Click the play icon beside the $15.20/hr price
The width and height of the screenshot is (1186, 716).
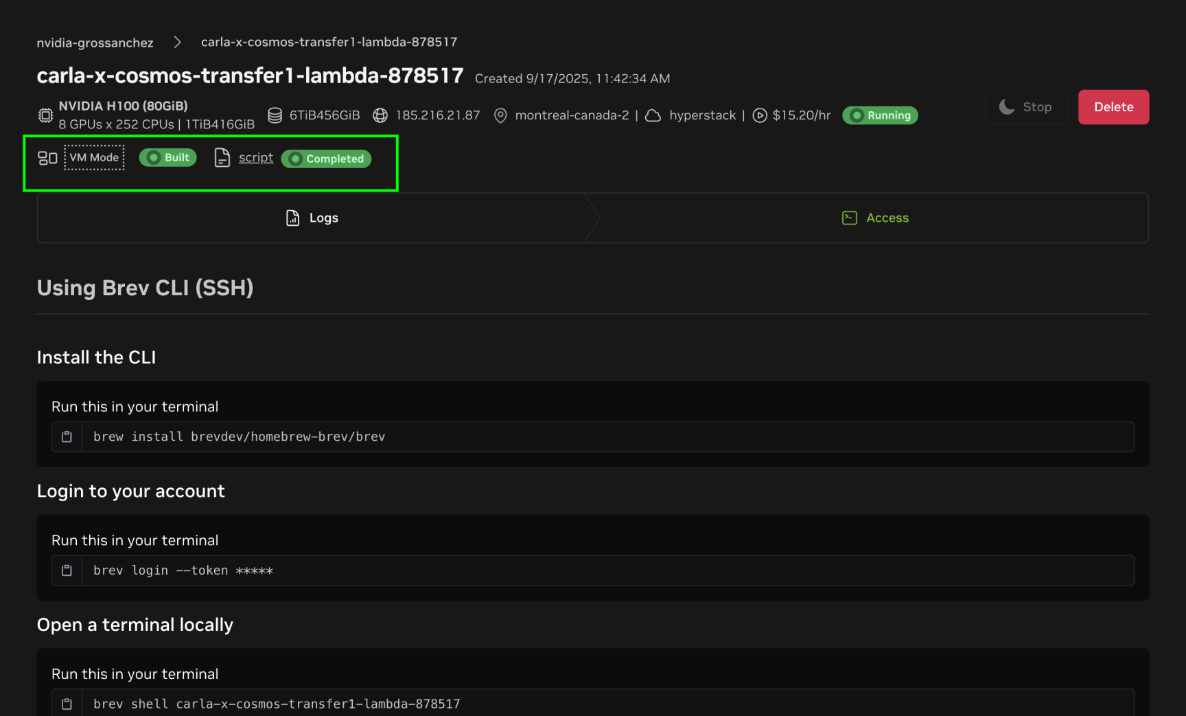760,115
